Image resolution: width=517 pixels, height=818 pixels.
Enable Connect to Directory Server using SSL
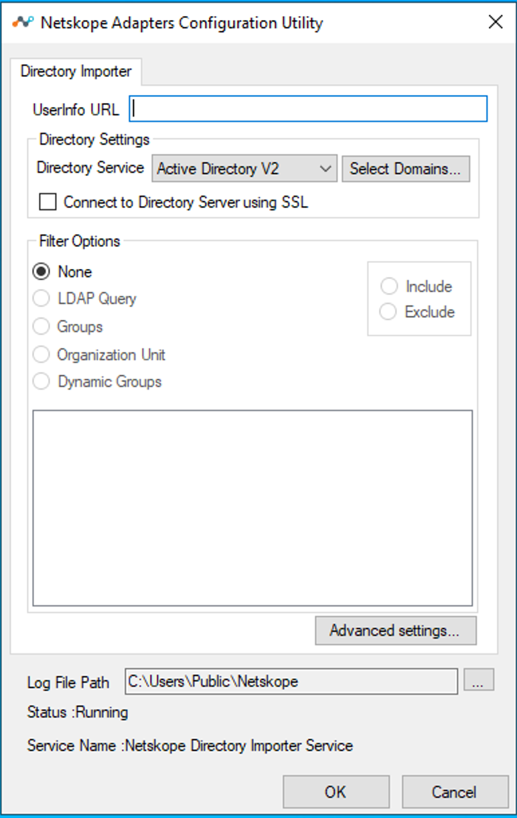click(48, 202)
